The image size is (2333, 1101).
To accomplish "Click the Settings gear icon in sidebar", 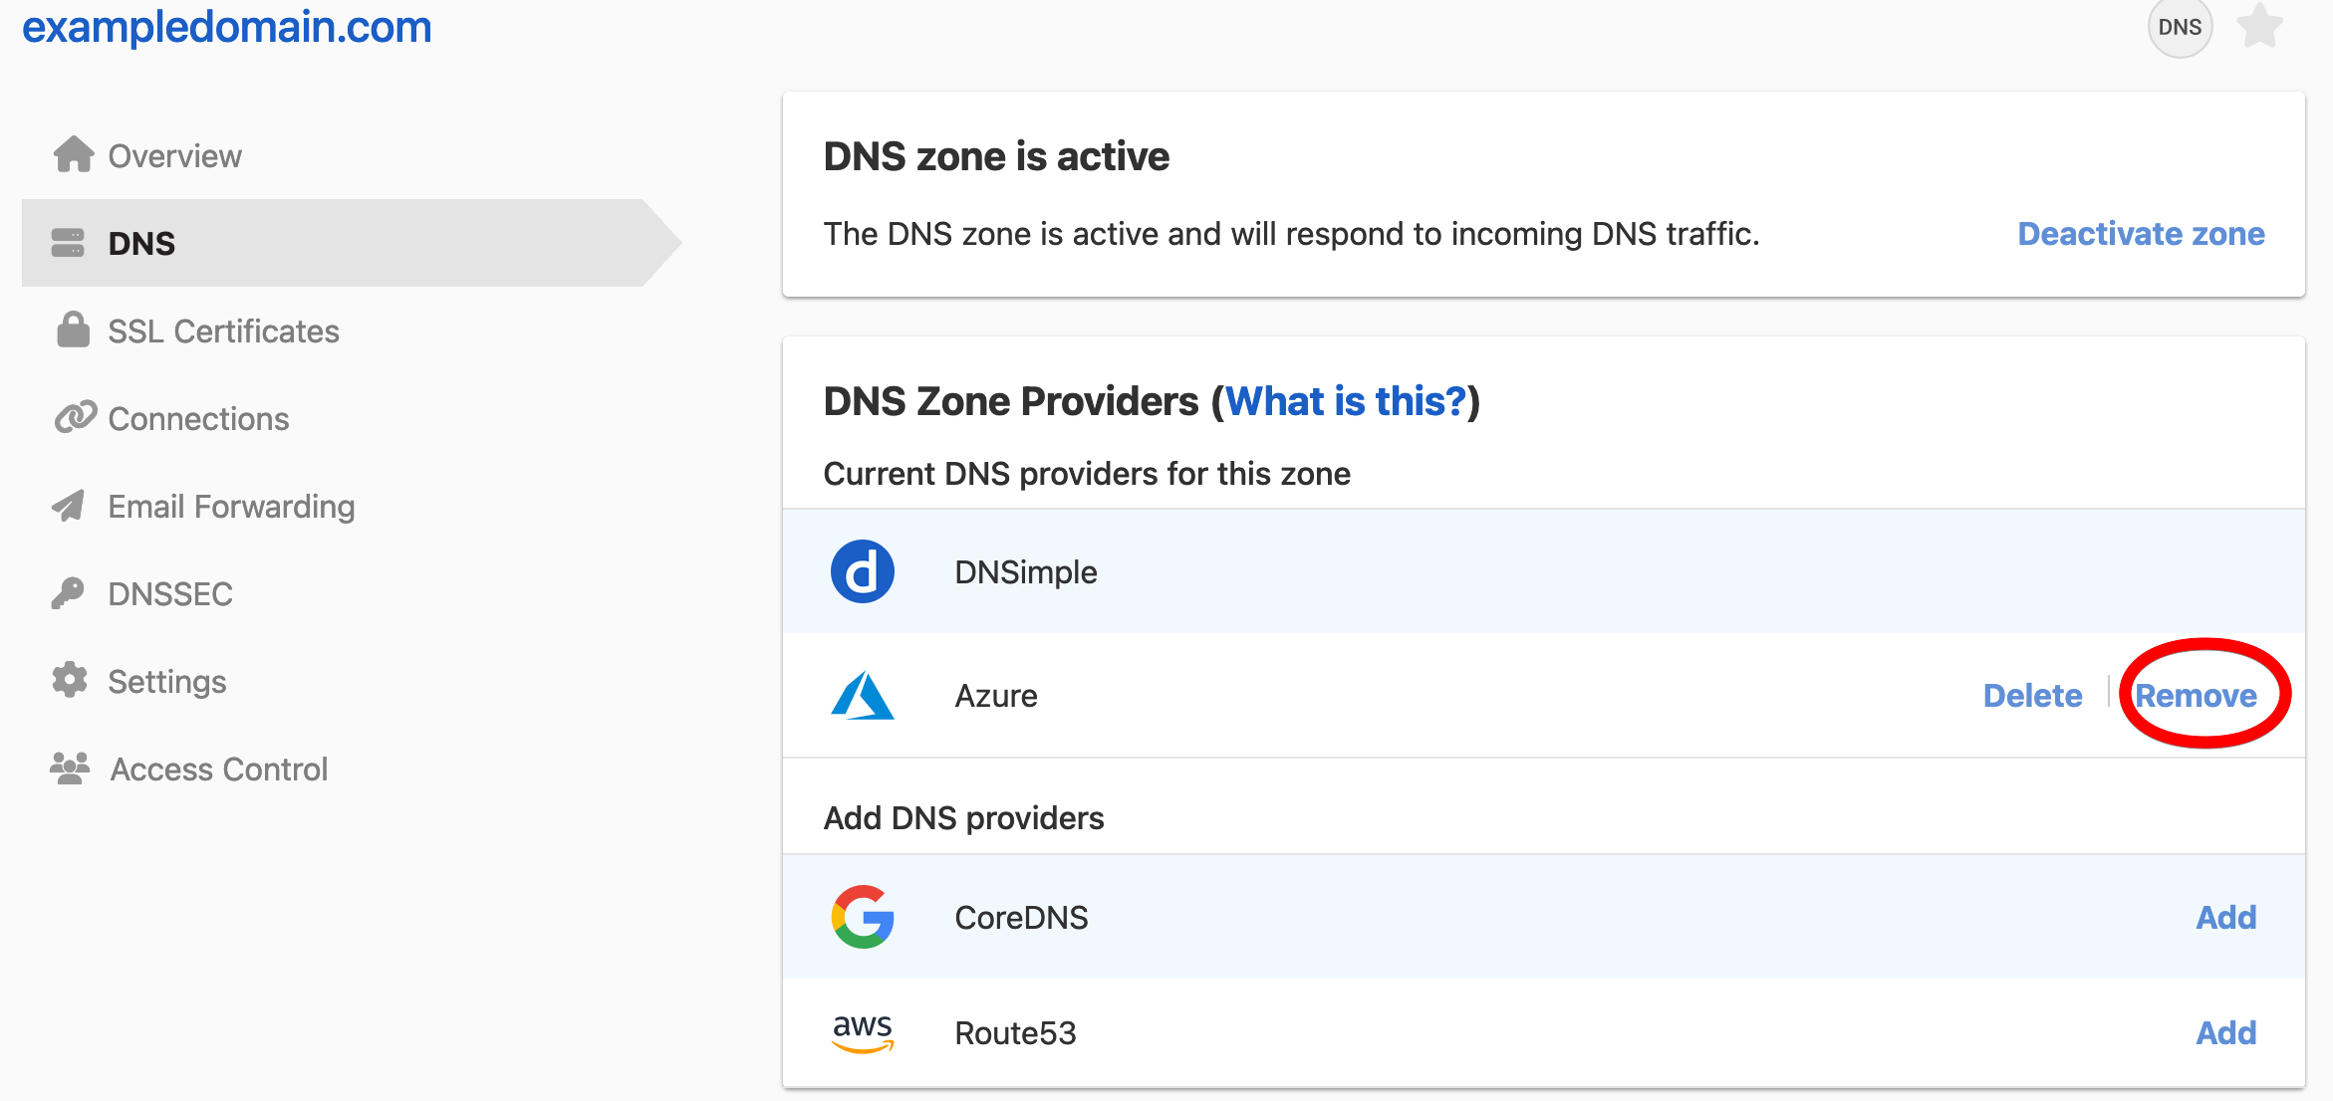I will tap(70, 681).
